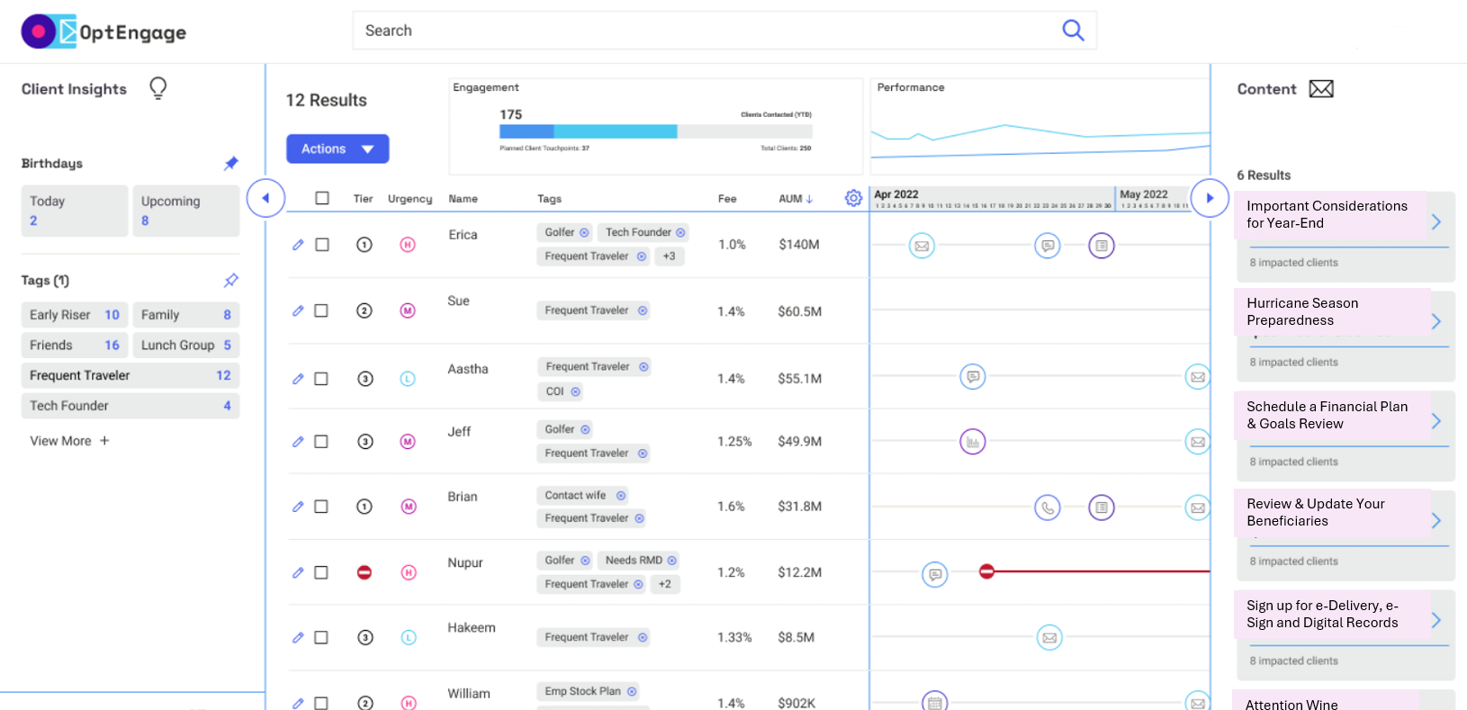
Task: Advance timeline with the right arrow button
Action: click(x=1210, y=198)
